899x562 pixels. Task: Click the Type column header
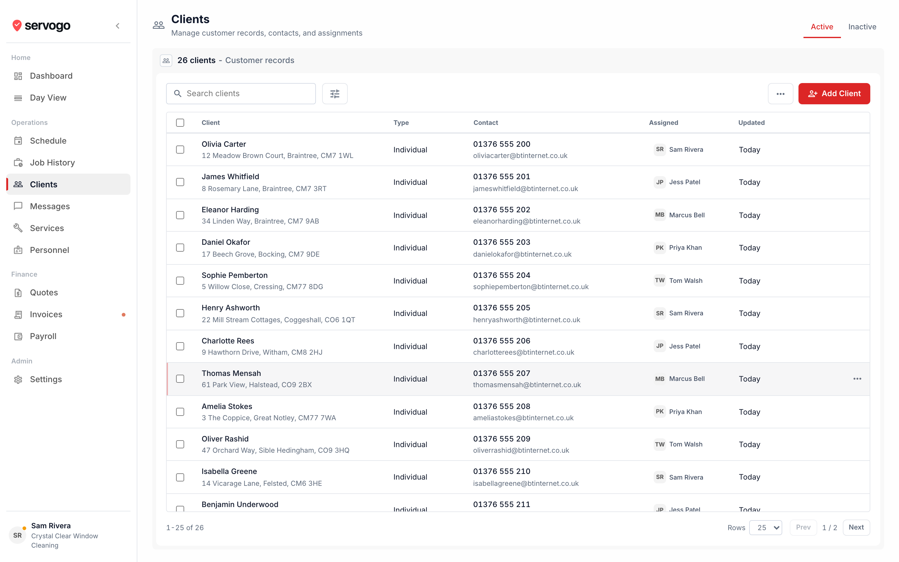click(401, 123)
